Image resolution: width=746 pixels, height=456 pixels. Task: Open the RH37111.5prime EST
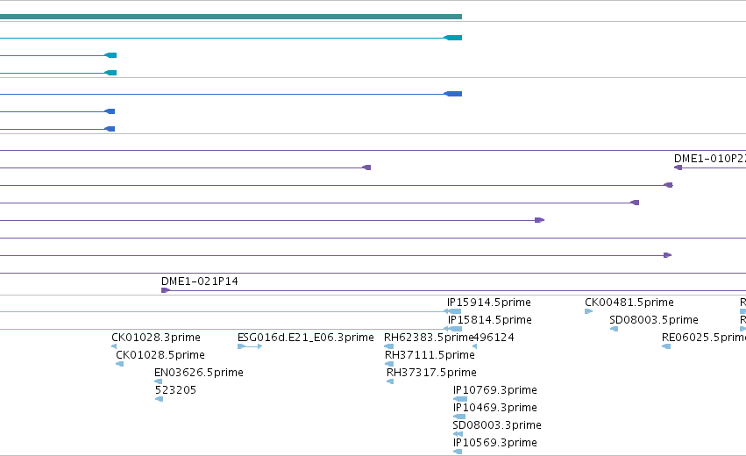tap(430, 355)
